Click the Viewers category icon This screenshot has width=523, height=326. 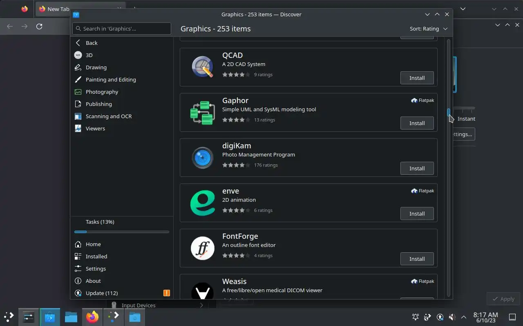[x=78, y=128]
